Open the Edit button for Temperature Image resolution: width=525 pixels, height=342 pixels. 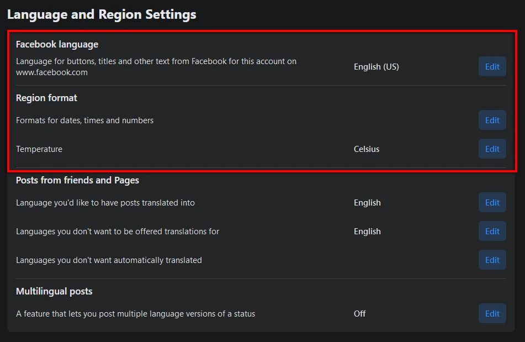point(492,149)
